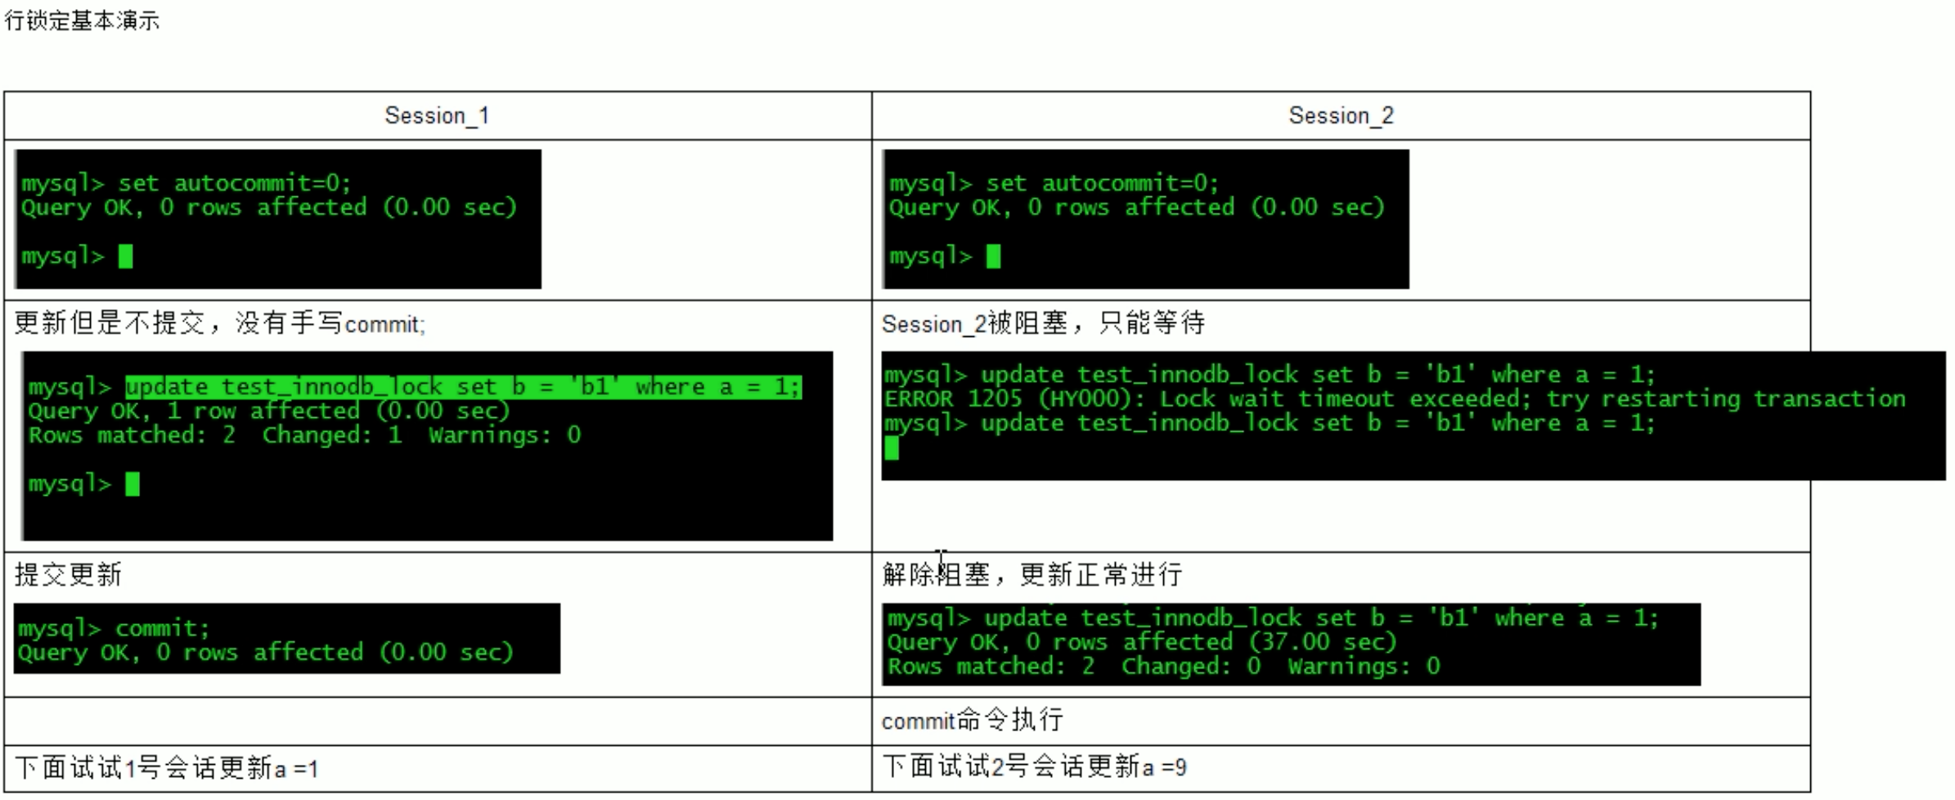Click the highlighted update test_innodb_lock statement

[x=463, y=386]
